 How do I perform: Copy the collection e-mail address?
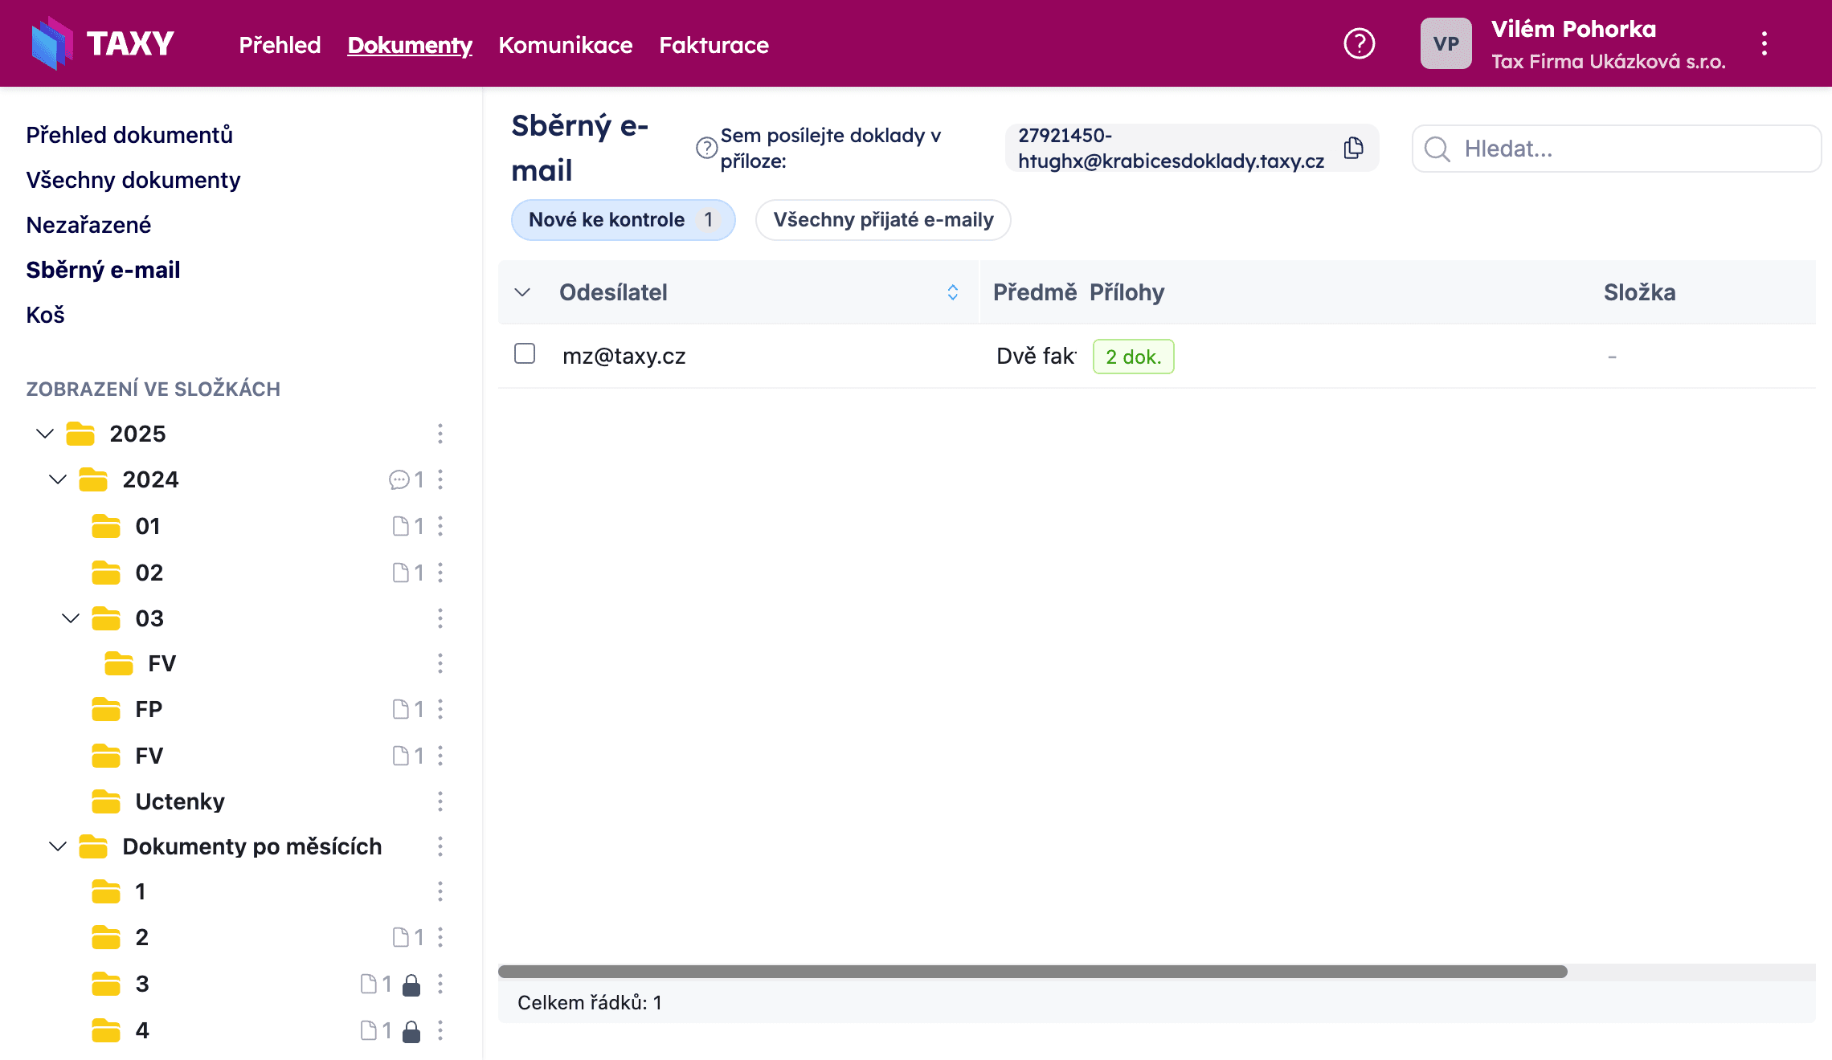click(1354, 148)
